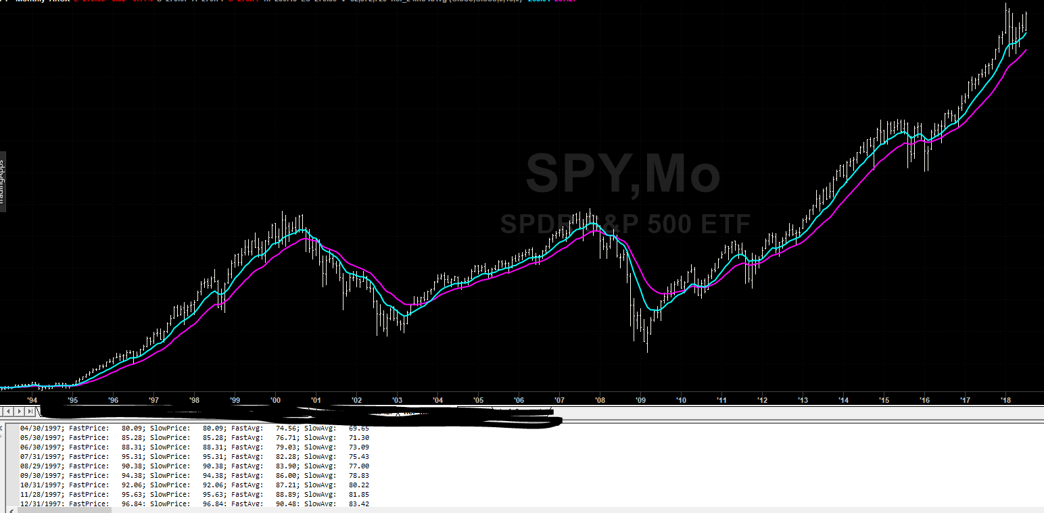Click the '17 year label on the time axis
Image resolution: width=1044 pixels, height=513 pixels.
(x=965, y=399)
